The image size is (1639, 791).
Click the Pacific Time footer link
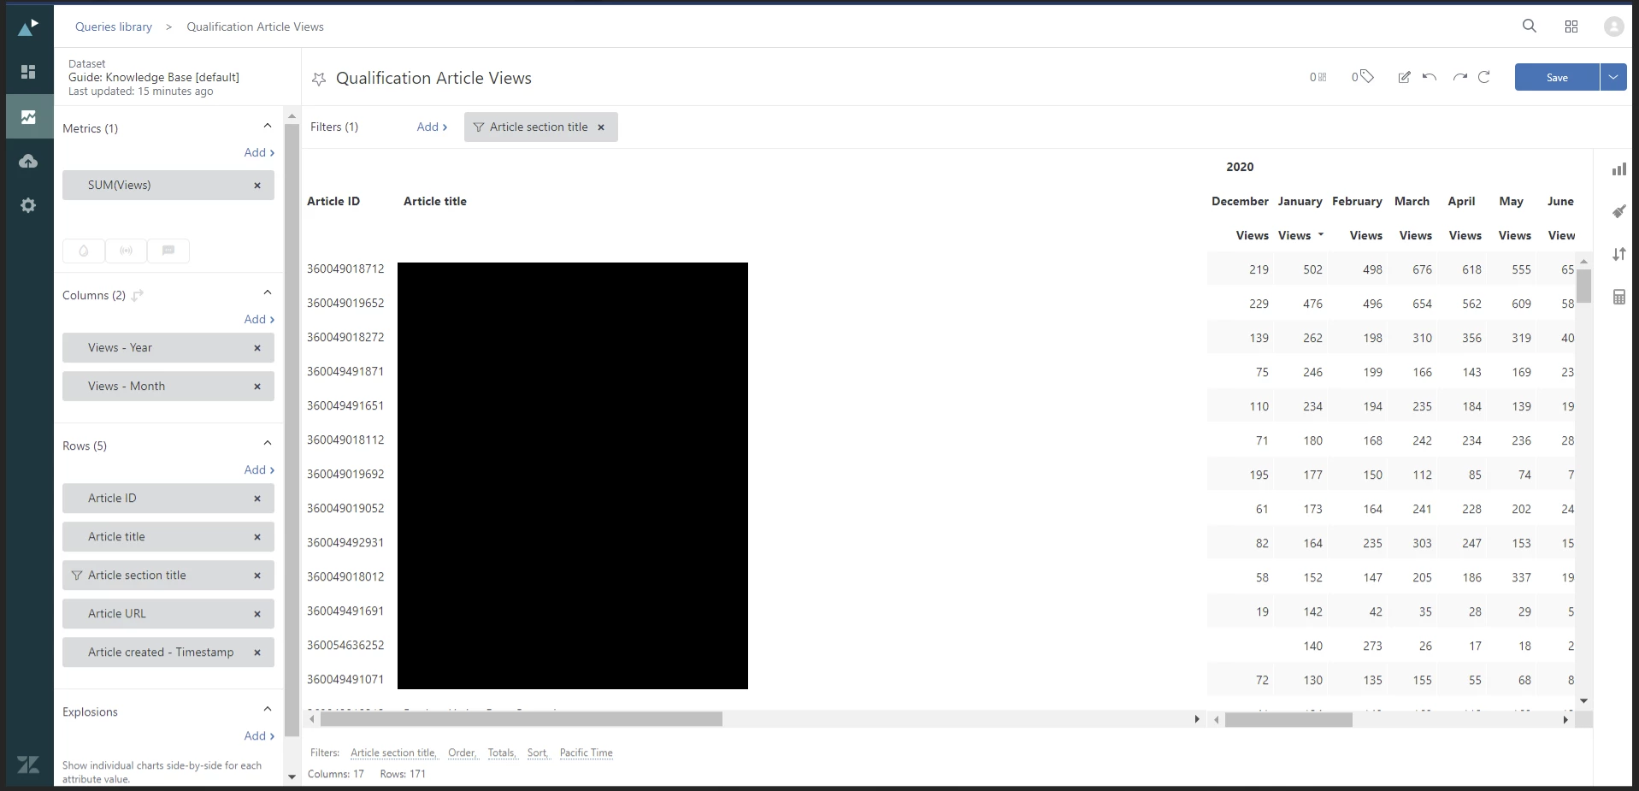(x=586, y=753)
